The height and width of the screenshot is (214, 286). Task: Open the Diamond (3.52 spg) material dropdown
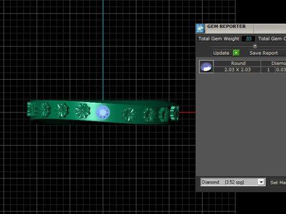(x=233, y=182)
